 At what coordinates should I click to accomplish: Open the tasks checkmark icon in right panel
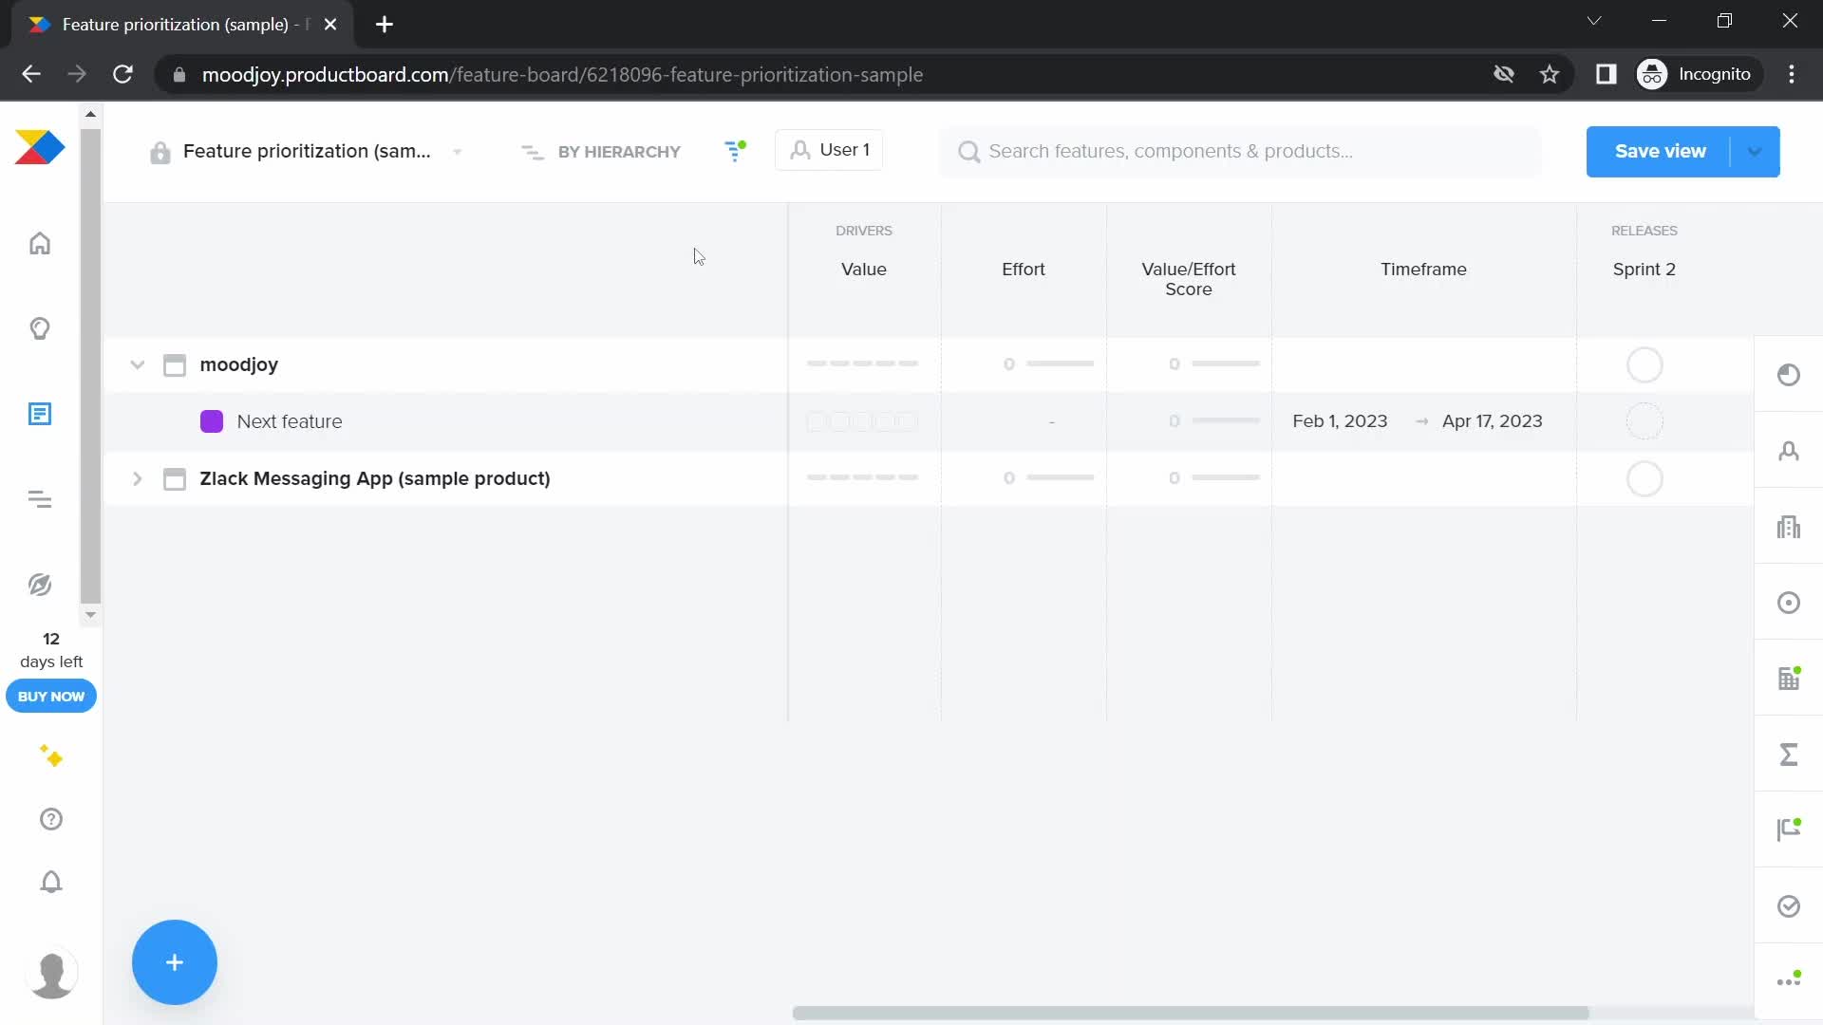pyautogui.click(x=1789, y=906)
